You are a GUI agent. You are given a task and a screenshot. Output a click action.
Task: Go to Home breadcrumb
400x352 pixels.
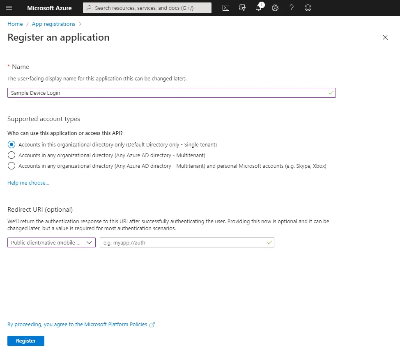pyautogui.click(x=15, y=24)
